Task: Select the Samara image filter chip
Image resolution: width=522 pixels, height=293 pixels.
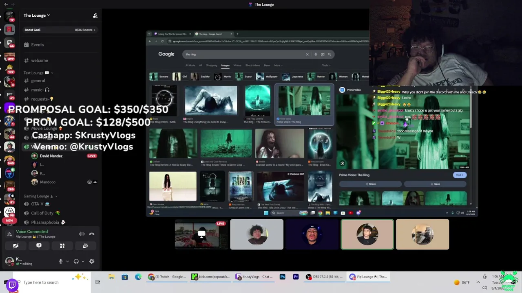Action: (159, 77)
